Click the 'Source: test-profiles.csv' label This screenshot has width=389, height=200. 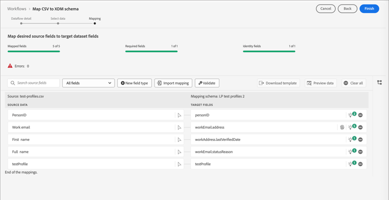tap(26, 96)
